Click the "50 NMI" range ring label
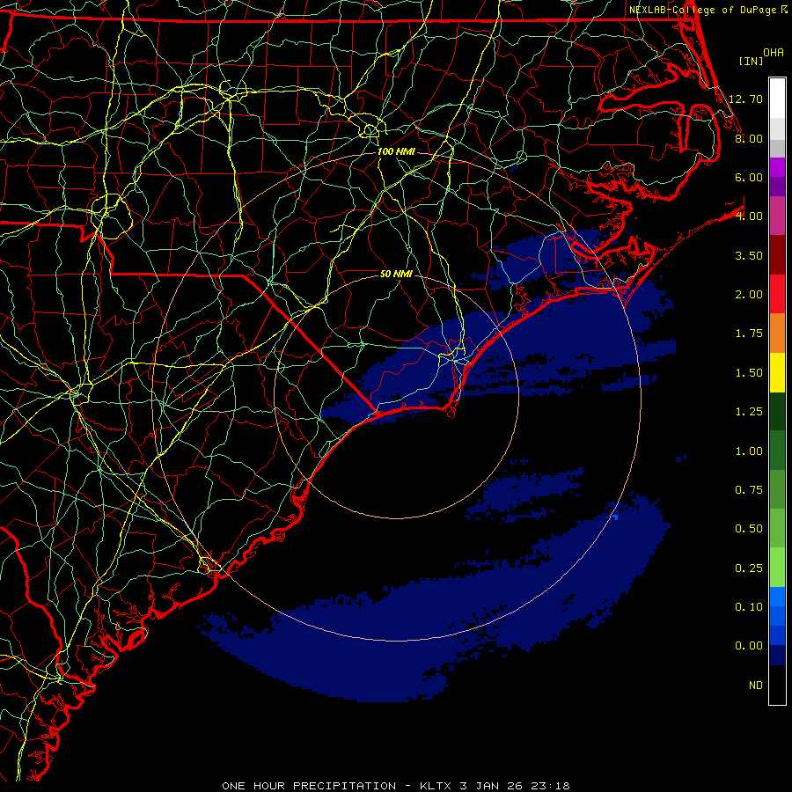This screenshot has width=792, height=792. click(x=396, y=274)
